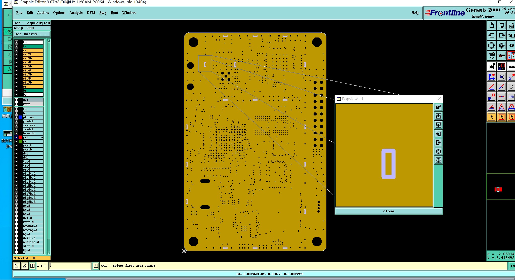Click the Close button in Popview
The image size is (515, 280).
point(389,211)
